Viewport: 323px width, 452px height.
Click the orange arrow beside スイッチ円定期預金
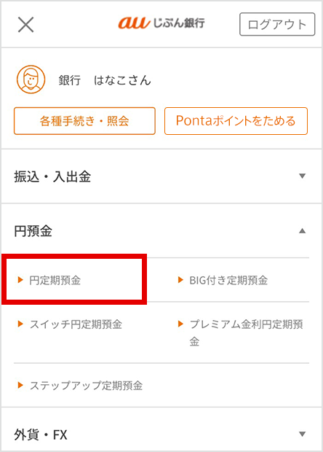pos(20,324)
